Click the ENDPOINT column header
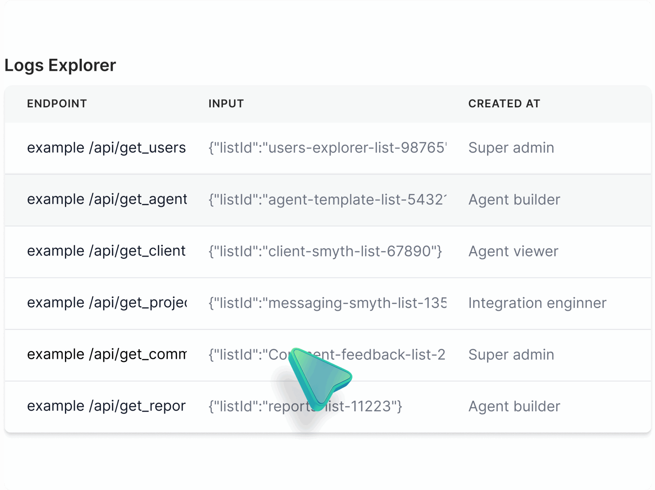 point(57,104)
